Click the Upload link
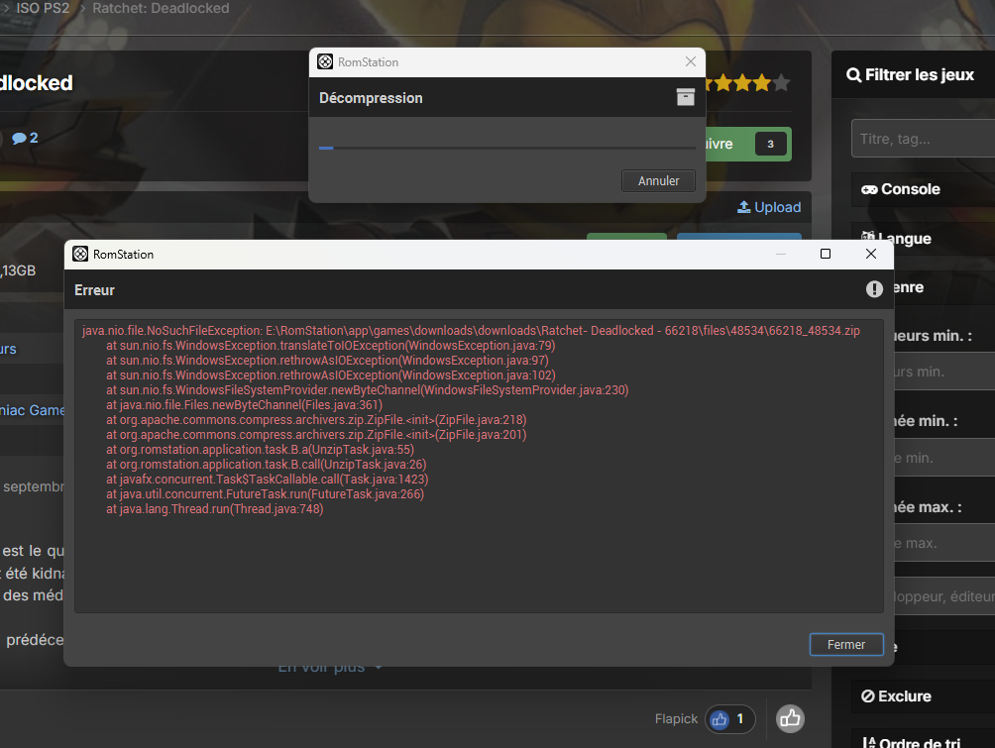Viewport: 995px width, 748px height. click(769, 207)
